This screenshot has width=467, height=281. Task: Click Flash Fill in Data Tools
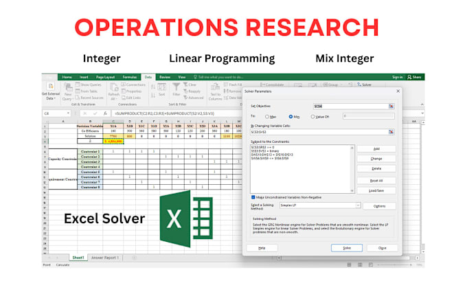coord(233,85)
